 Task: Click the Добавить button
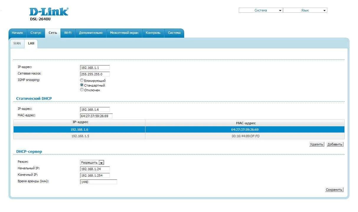tap(335, 144)
